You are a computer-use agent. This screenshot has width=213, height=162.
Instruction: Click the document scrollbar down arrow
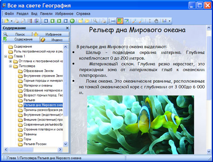coord(209,151)
